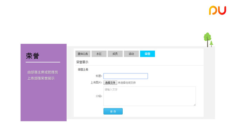Click the 选择文件 button
Image resolution: width=233 pixels, height=131 pixels.
pos(110,83)
